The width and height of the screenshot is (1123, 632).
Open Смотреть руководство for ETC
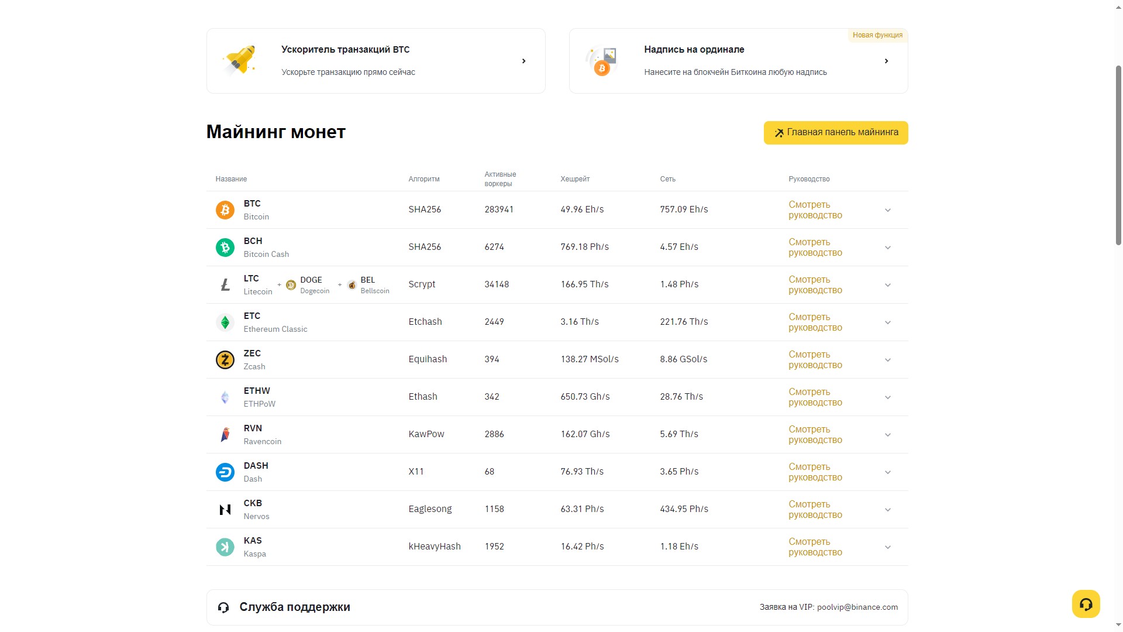pyautogui.click(x=815, y=322)
